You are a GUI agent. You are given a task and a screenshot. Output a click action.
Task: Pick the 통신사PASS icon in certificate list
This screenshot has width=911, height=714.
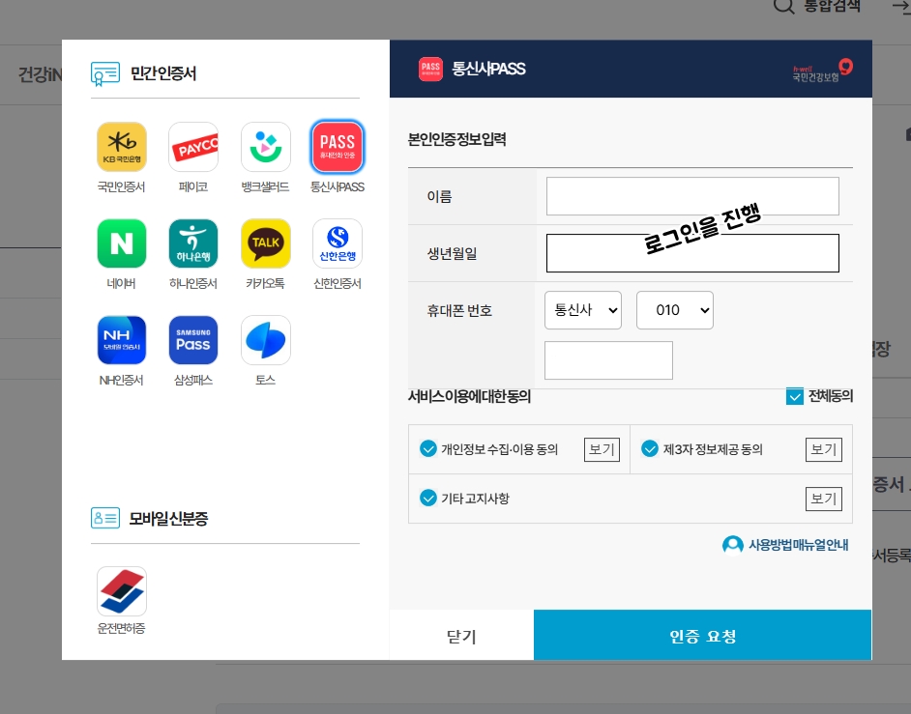[x=338, y=147]
